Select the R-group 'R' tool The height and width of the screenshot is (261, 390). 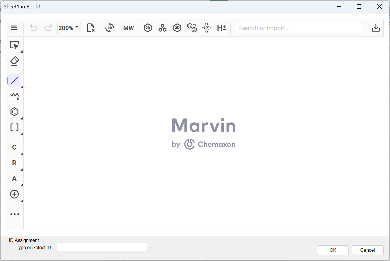(14, 163)
